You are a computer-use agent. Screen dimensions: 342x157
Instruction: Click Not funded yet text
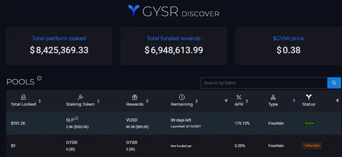click(181, 146)
